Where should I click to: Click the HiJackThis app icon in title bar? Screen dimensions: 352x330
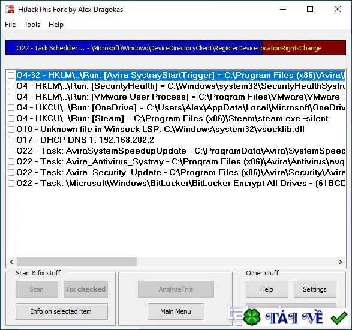click(x=10, y=9)
